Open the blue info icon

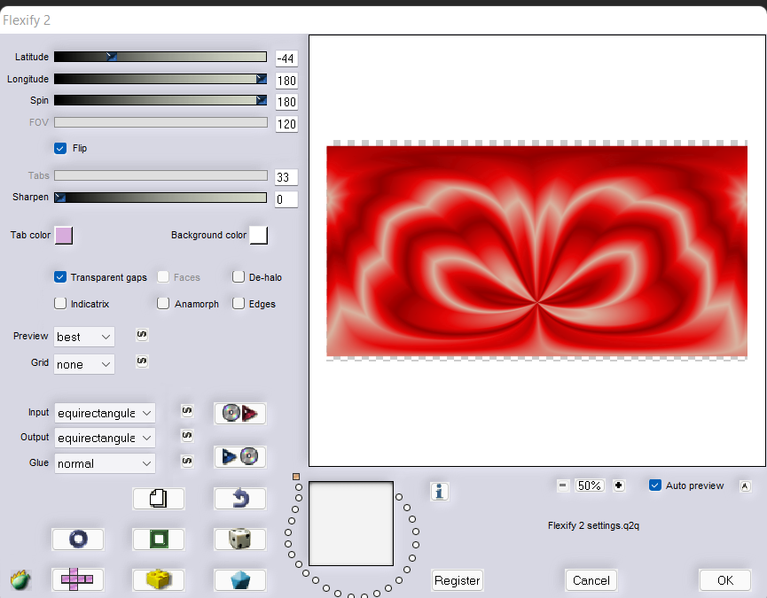click(439, 491)
